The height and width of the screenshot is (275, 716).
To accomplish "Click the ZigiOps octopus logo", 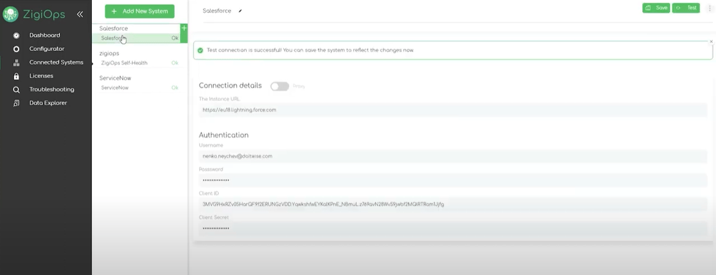I will tap(10, 14).
